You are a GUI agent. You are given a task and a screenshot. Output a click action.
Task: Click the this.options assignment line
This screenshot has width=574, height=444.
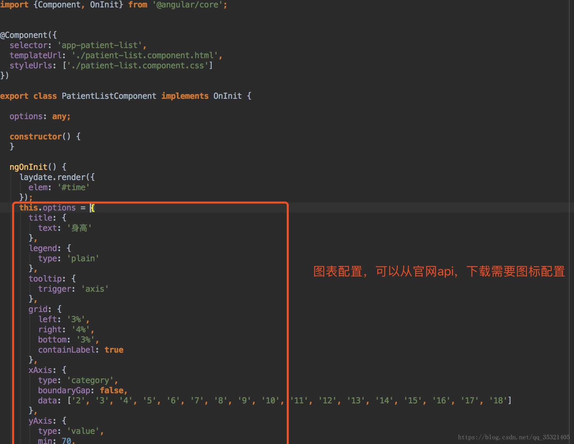(x=57, y=208)
